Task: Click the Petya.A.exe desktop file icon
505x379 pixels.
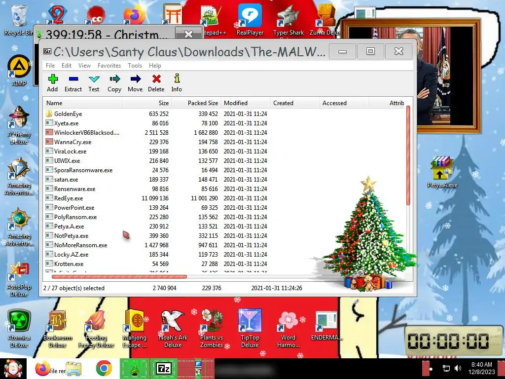Action: [x=442, y=172]
